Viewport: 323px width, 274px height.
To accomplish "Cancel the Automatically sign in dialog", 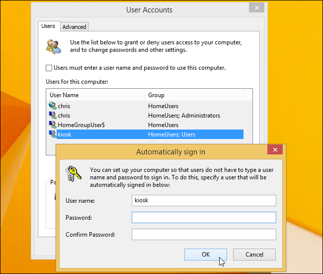I will tap(254, 255).
